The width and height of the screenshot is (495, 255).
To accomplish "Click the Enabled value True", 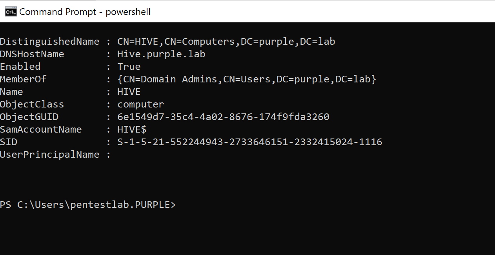I will [129, 67].
